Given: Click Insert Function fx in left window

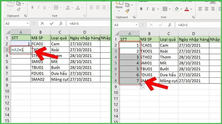Looking at the screenshot, I should 61,23.
